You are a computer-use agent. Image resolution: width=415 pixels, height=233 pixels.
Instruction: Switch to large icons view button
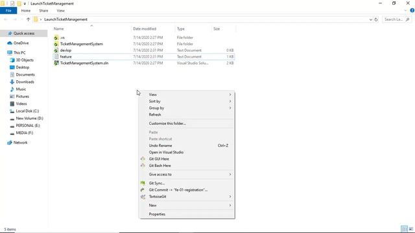(410, 229)
